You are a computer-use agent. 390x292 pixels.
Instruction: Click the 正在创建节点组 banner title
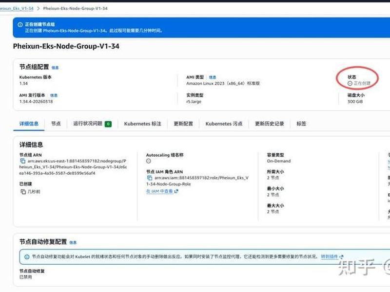pyautogui.click(x=40, y=24)
